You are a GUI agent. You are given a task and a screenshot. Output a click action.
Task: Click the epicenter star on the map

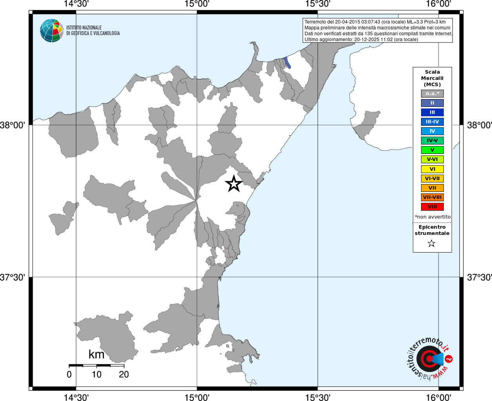click(x=234, y=184)
